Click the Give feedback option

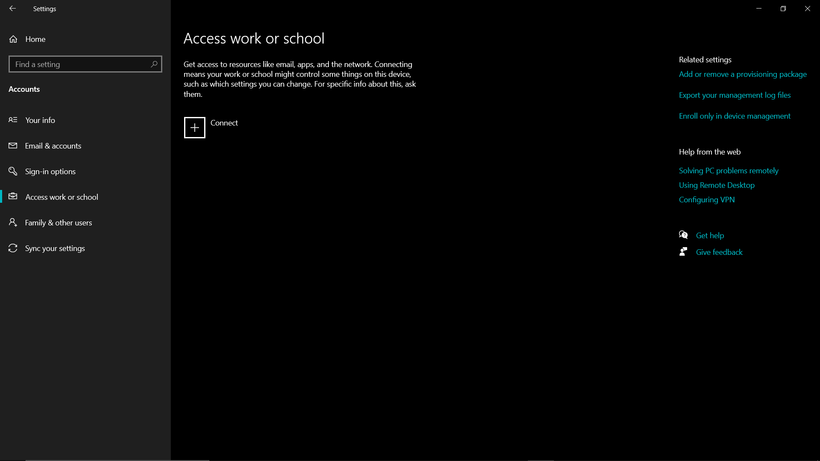[719, 251]
